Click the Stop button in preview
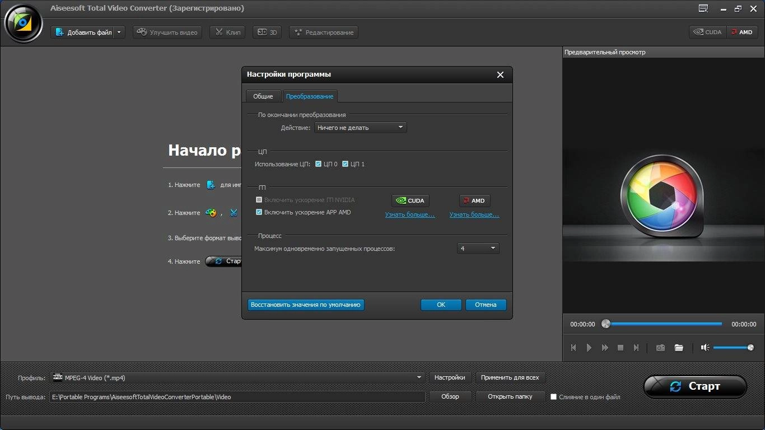The height and width of the screenshot is (430, 765). (621, 348)
